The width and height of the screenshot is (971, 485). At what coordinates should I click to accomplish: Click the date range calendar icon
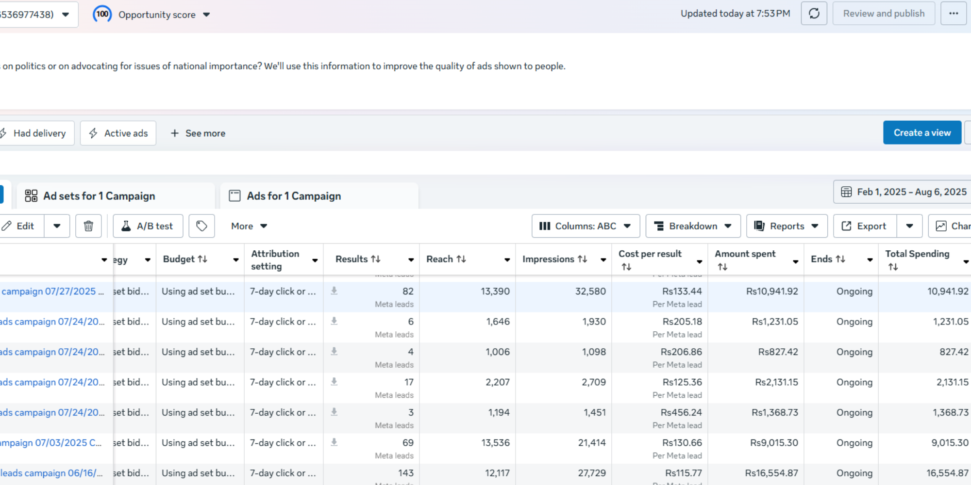pyautogui.click(x=846, y=192)
